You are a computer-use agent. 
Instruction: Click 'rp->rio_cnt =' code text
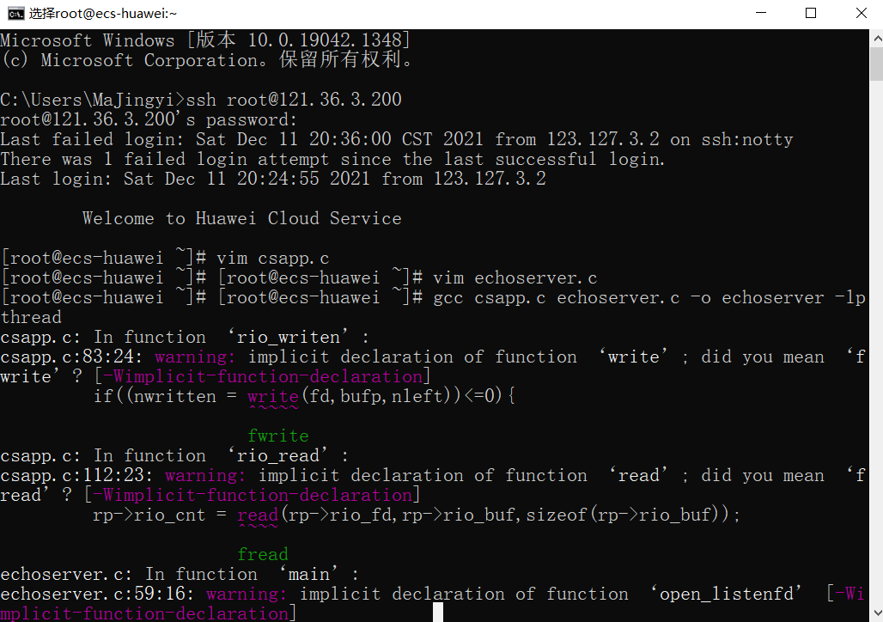(x=160, y=515)
